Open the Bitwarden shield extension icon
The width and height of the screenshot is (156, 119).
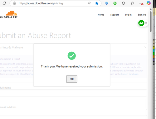click(x=107, y=3)
